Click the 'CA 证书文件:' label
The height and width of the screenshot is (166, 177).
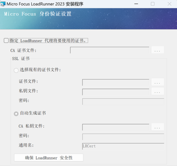[x=23, y=50]
